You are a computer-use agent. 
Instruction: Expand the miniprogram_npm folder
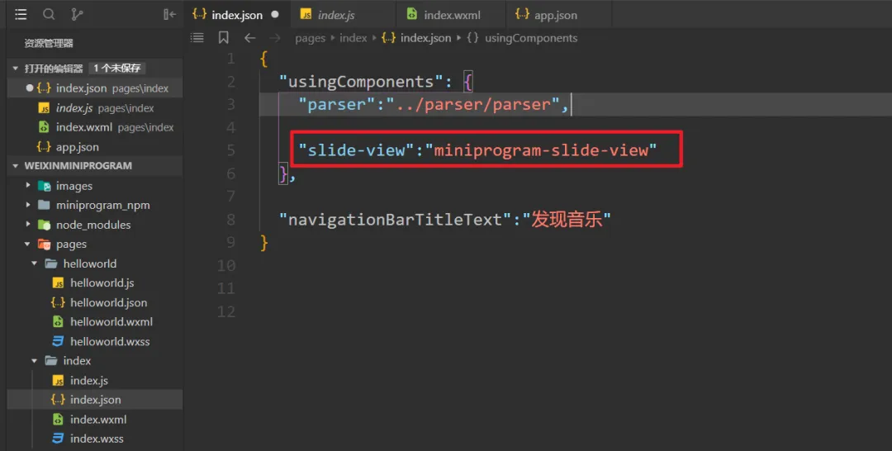coord(28,205)
